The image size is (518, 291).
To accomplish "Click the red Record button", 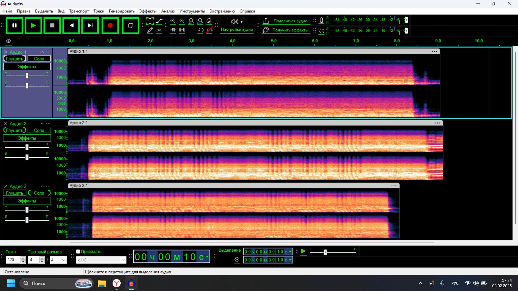I will [x=110, y=25].
